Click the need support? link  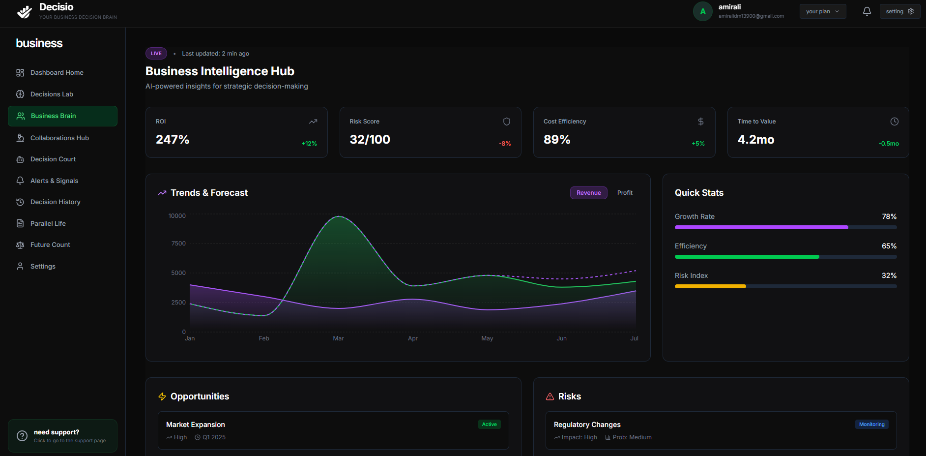(x=62, y=436)
